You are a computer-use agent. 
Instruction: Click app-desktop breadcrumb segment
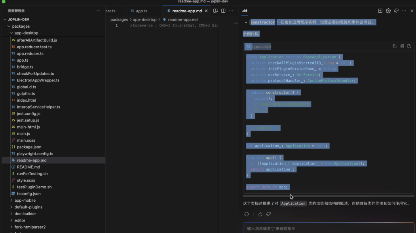(144, 20)
